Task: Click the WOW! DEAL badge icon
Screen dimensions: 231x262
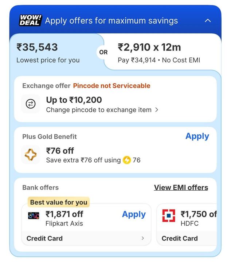Action: (x=31, y=20)
